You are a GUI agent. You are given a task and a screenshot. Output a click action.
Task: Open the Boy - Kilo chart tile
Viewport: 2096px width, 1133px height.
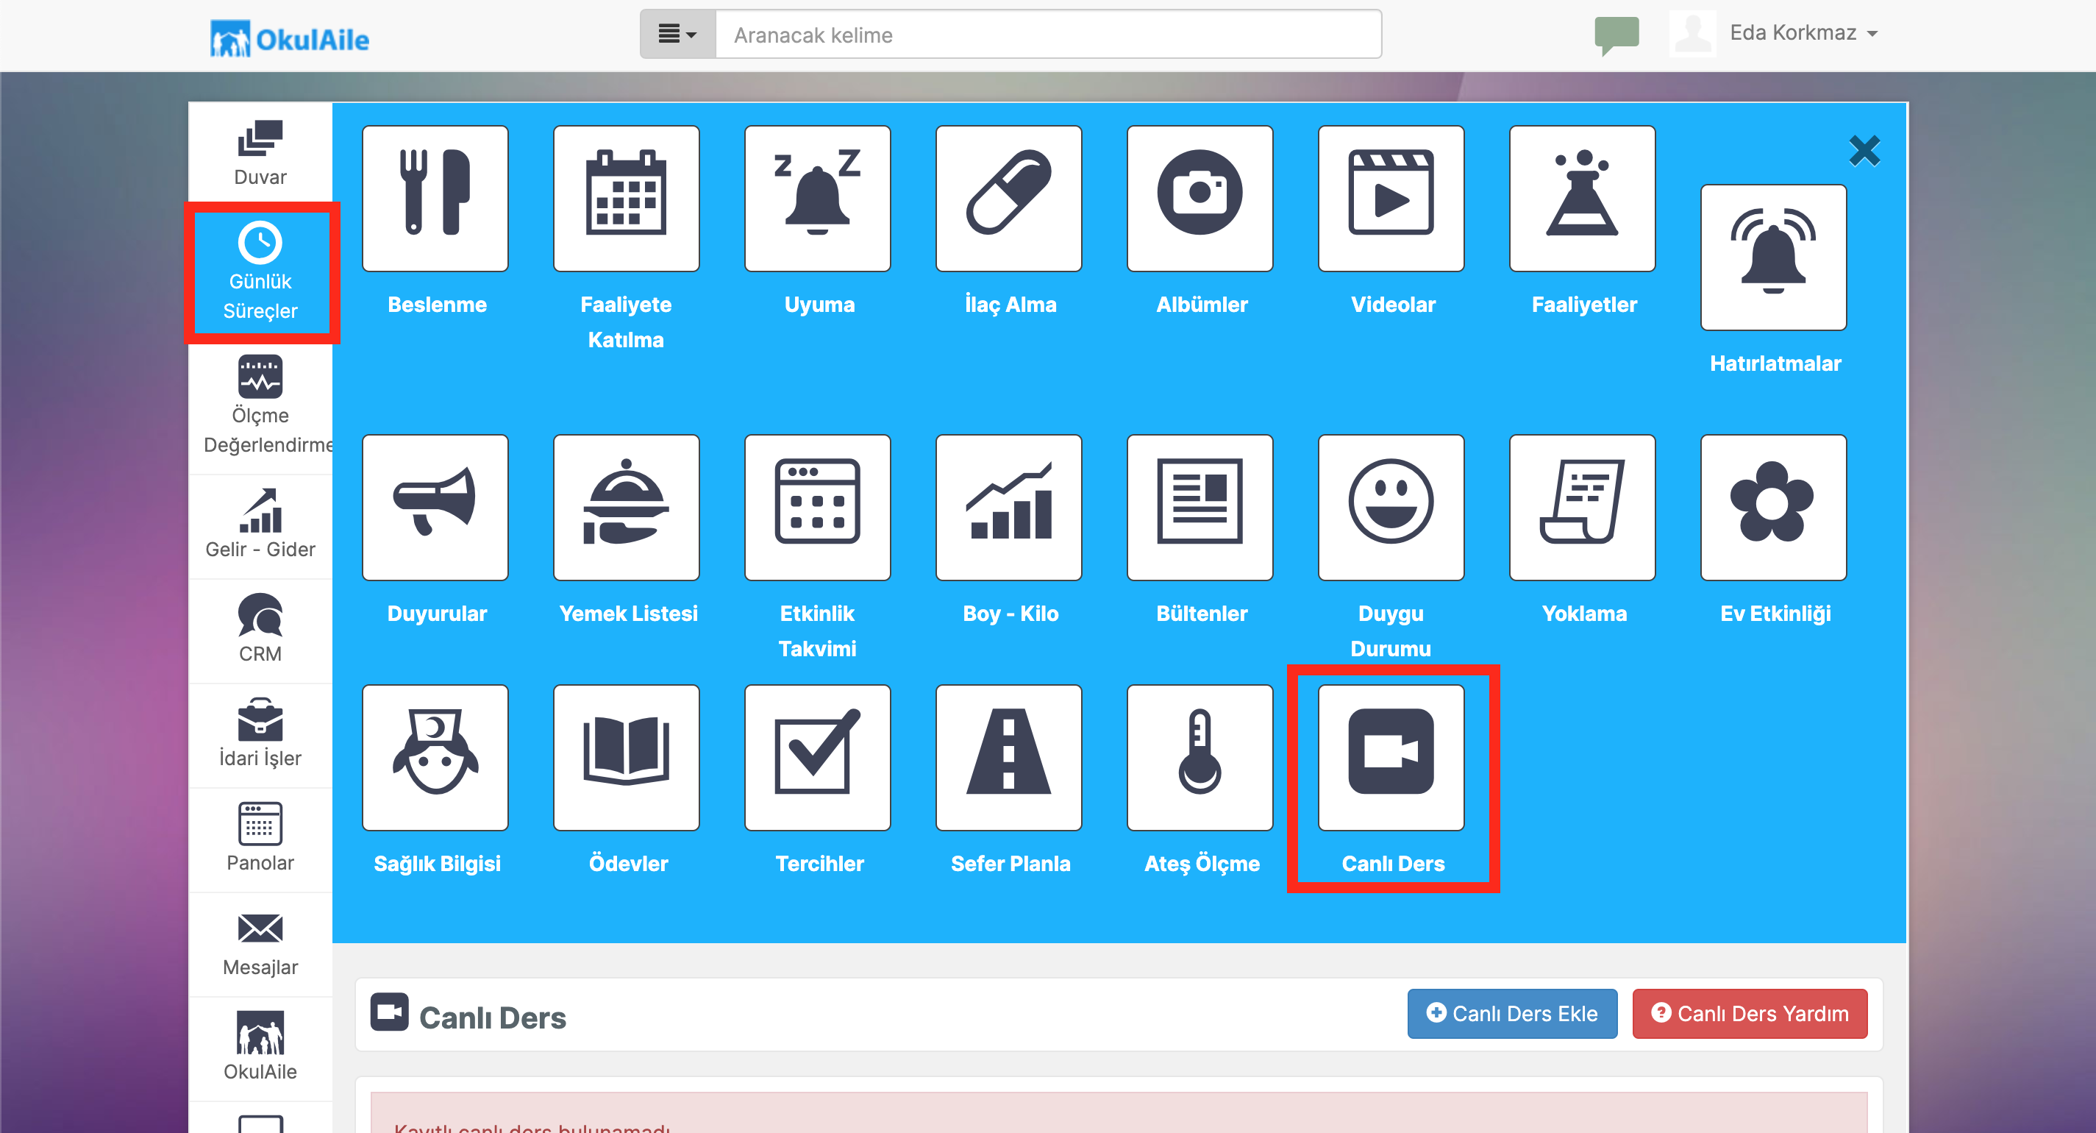[1008, 507]
